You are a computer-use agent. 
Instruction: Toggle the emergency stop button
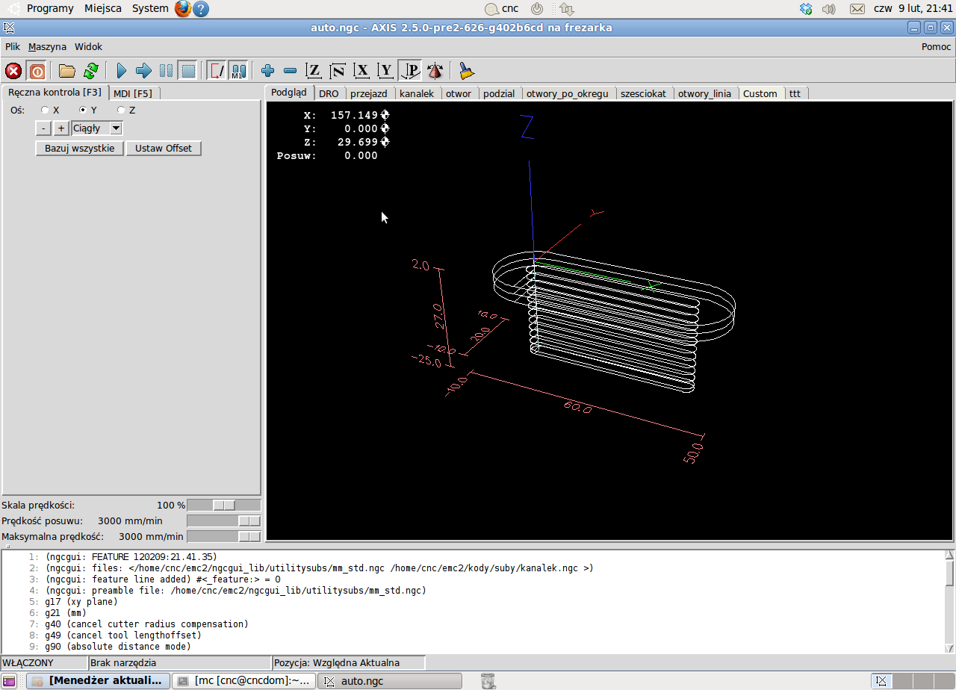point(13,71)
